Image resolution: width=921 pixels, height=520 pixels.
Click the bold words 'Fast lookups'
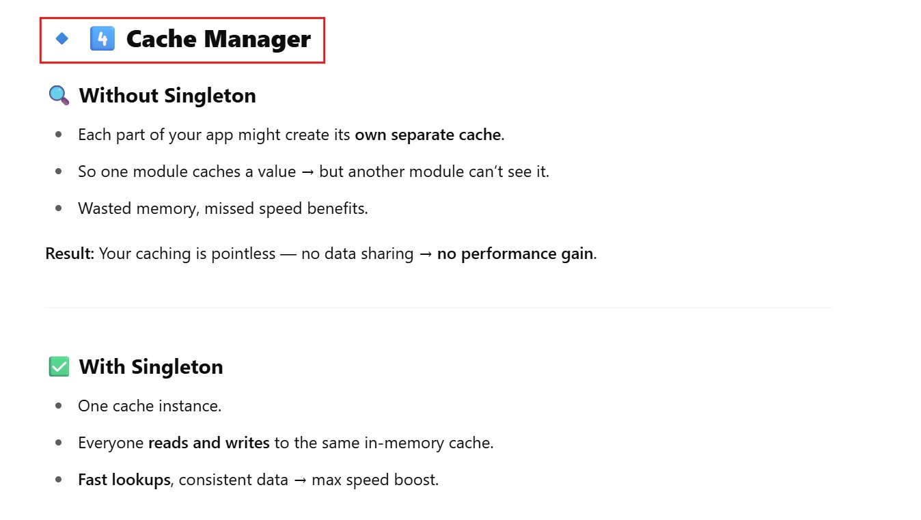[124, 480]
